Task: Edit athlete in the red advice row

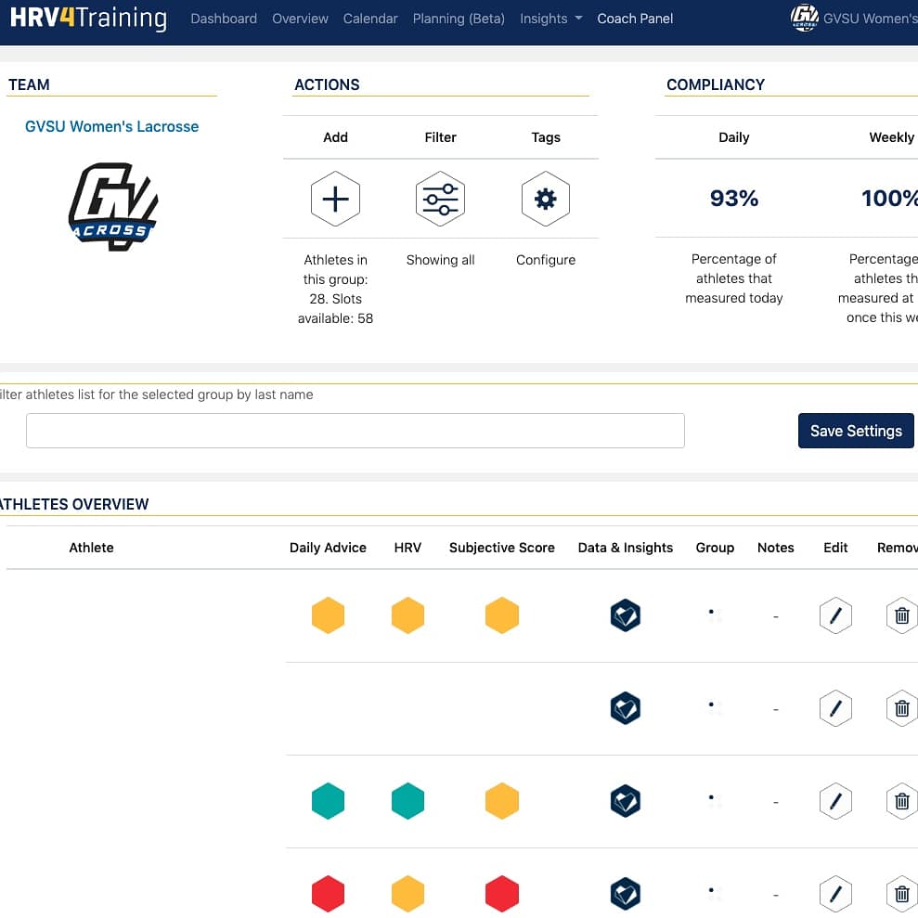Action: [x=835, y=894]
